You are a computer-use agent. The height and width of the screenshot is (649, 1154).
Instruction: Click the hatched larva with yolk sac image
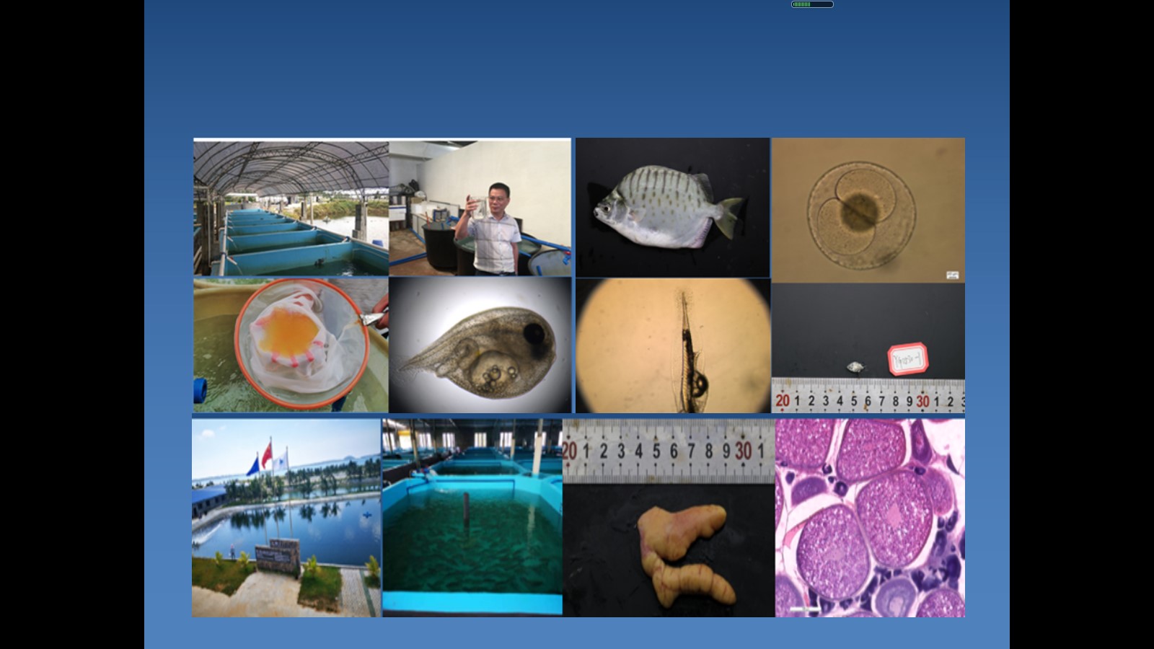pos(480,346)
